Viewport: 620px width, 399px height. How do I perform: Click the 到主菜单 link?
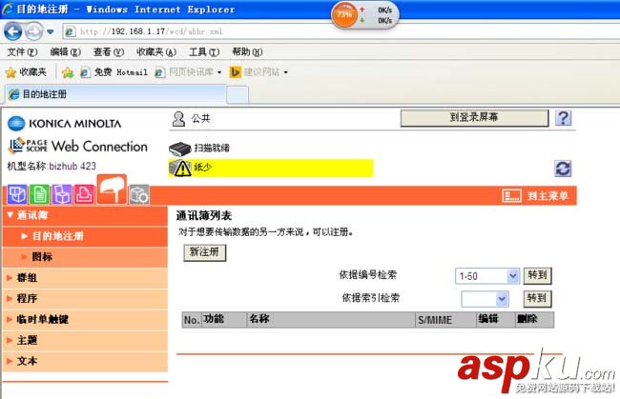(x=548, y=196)
